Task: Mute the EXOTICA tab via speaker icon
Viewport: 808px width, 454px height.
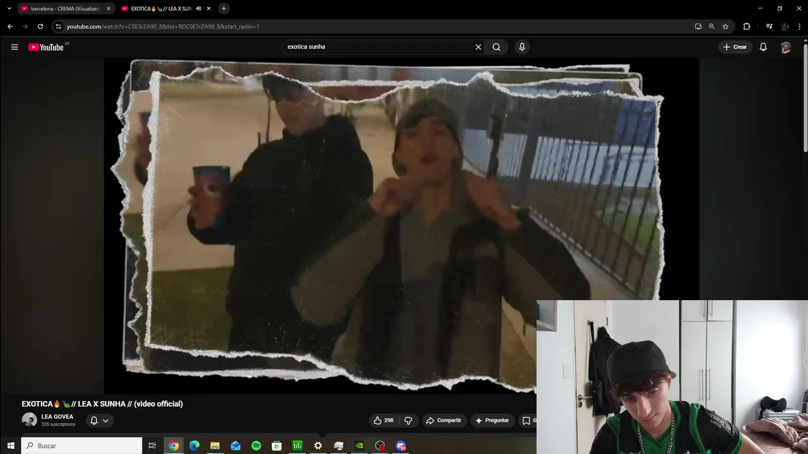Action: point(199,9)
